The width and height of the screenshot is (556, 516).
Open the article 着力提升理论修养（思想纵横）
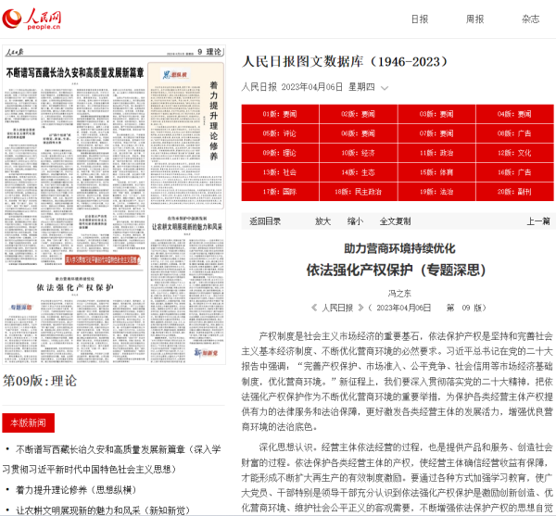(76, 490)
